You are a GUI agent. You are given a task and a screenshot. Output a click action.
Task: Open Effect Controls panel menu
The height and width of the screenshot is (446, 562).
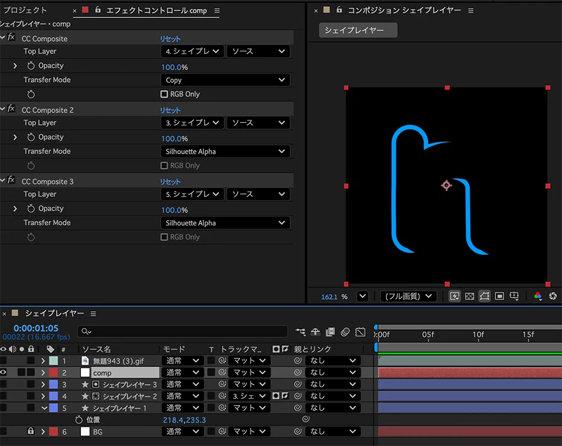pos(217,11)
